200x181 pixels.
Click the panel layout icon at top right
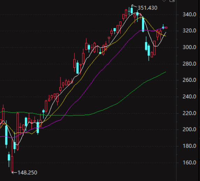[172, 1]
